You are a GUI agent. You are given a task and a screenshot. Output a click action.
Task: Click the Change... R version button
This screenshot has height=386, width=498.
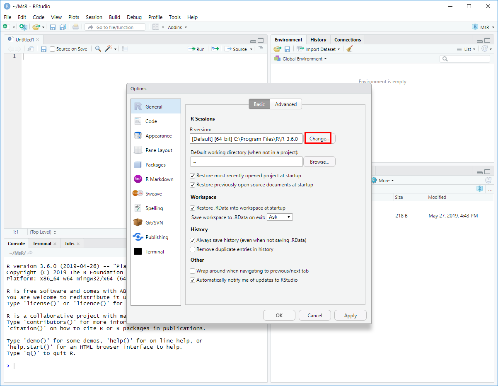[x=319, y=138]
